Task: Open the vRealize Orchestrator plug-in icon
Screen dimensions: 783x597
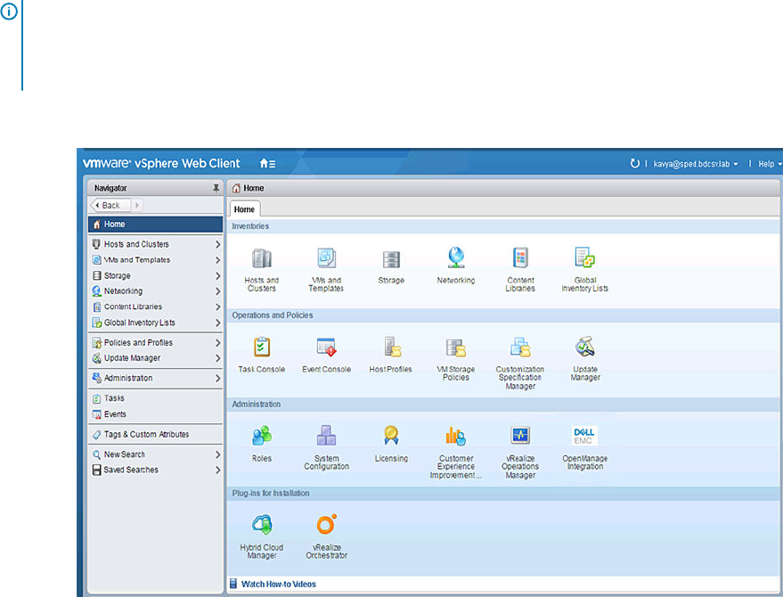Action: (327, 524)
